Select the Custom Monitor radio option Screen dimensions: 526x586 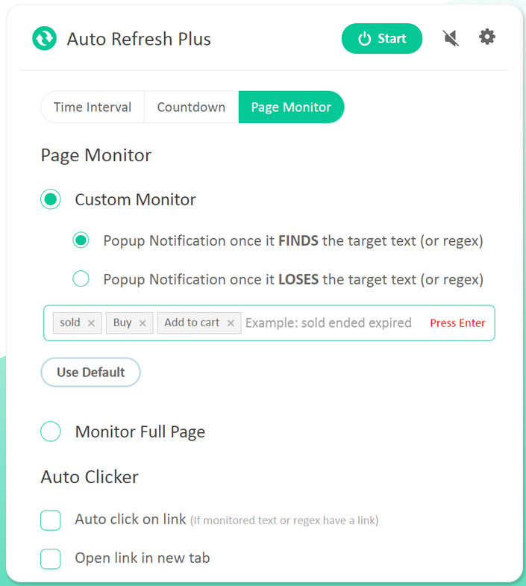pyautogui.click(x=51, y=199)
